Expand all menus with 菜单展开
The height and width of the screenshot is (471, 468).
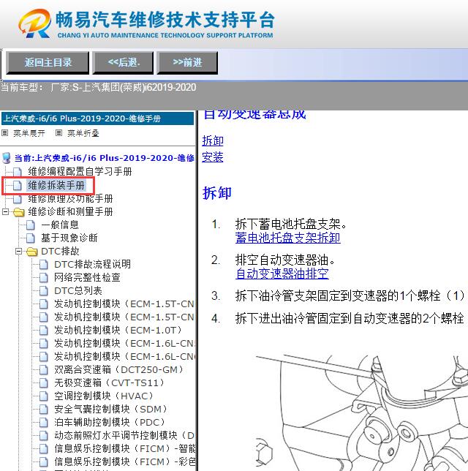(29, 133)
